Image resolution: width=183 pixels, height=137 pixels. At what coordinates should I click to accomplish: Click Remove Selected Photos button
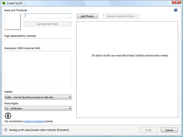[x=121, y=16]
